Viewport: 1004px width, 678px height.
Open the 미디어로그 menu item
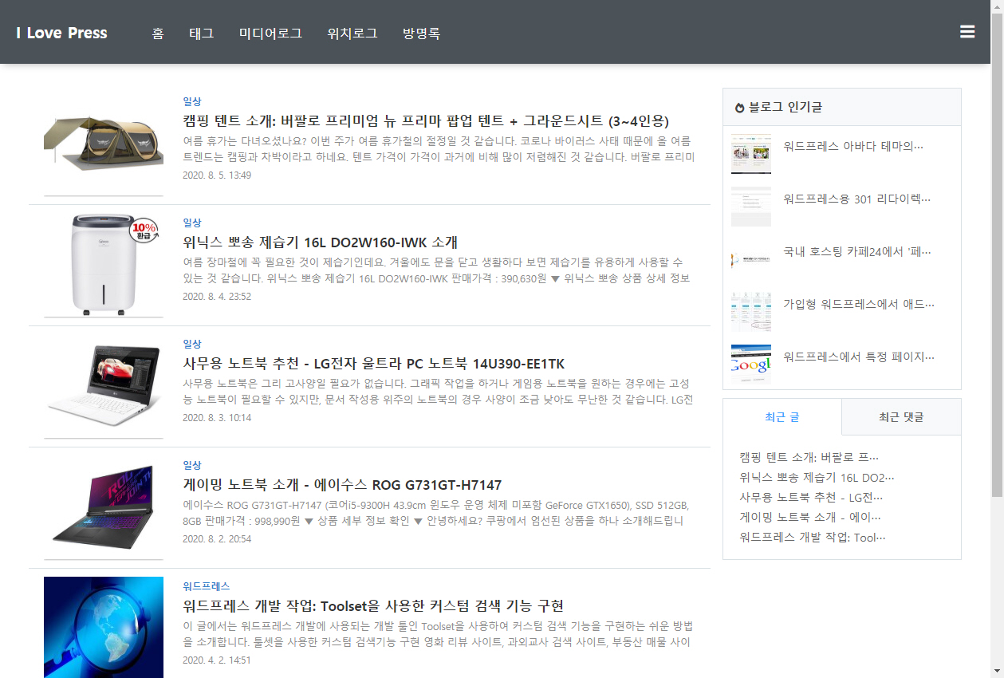click(270, 34)
